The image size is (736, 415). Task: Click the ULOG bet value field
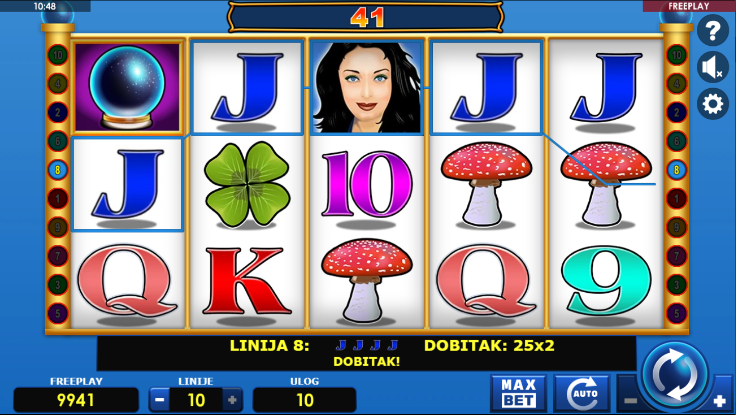(x=304, y=400)
